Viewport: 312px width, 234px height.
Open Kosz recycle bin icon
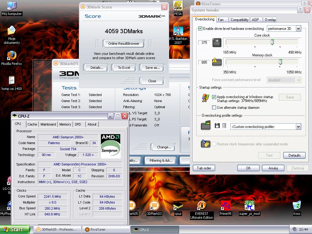pyautogui.click(x=297, y=208)
